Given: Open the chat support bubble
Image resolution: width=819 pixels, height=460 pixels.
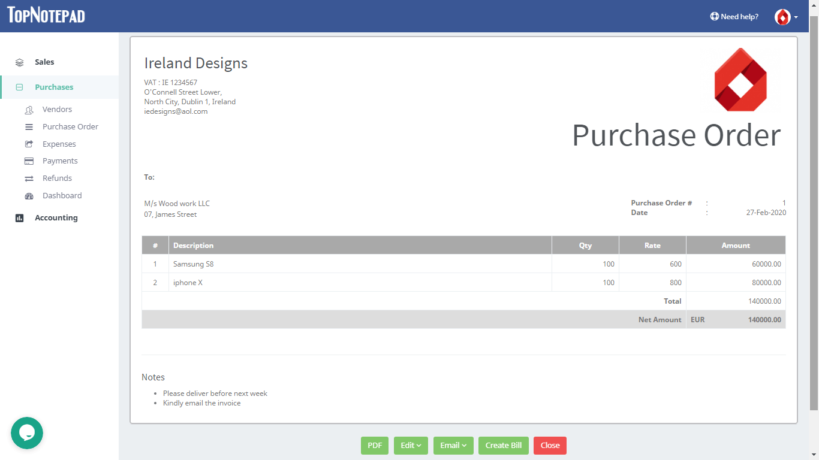Looking at the screenshot, I should point(26,432).
